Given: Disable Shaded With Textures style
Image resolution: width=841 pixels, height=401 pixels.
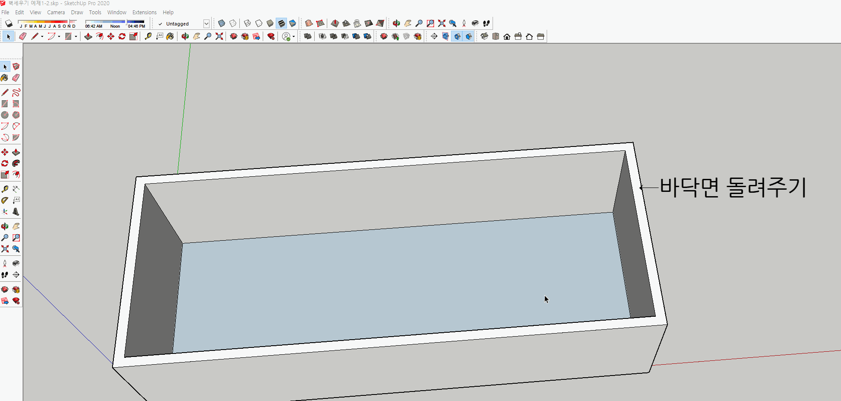Looking at the screenshot, I should click(281, 23).
